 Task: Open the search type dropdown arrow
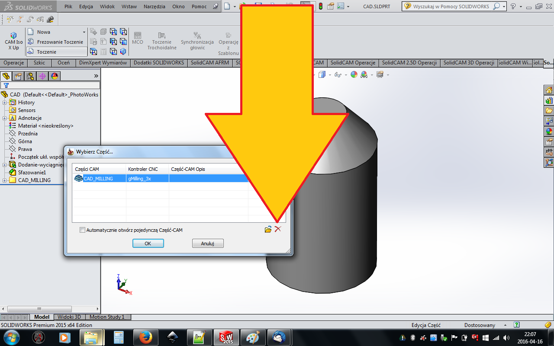point(504,6)
